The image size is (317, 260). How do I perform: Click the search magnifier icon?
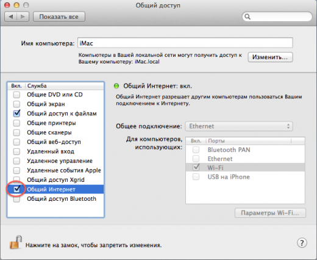[x=248, y=16]
